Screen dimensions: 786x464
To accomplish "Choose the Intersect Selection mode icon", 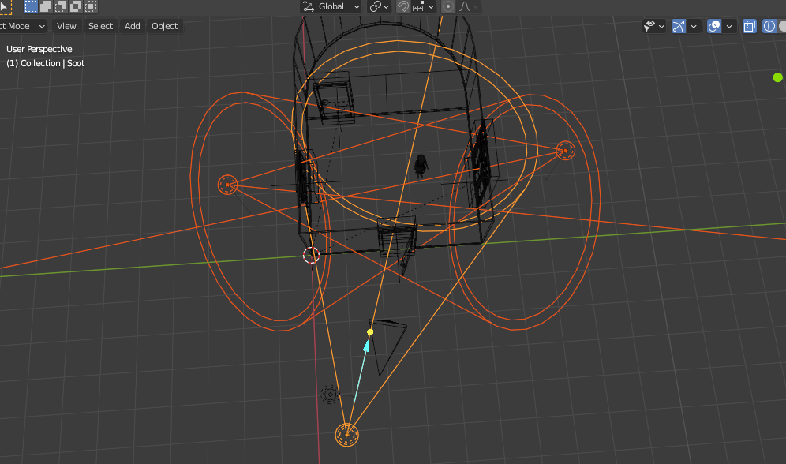I will coord(91,6).
